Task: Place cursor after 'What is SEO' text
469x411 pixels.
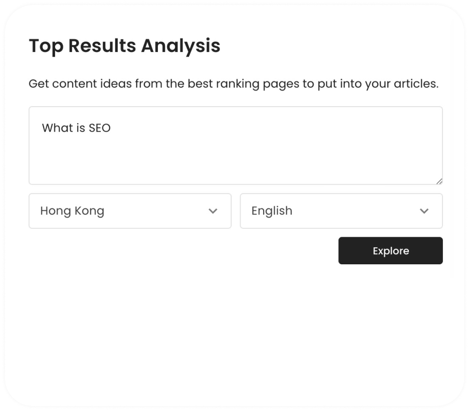Action: [111, 128]
